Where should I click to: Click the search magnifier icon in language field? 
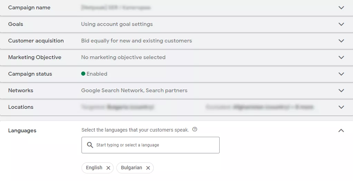[90, 145]
